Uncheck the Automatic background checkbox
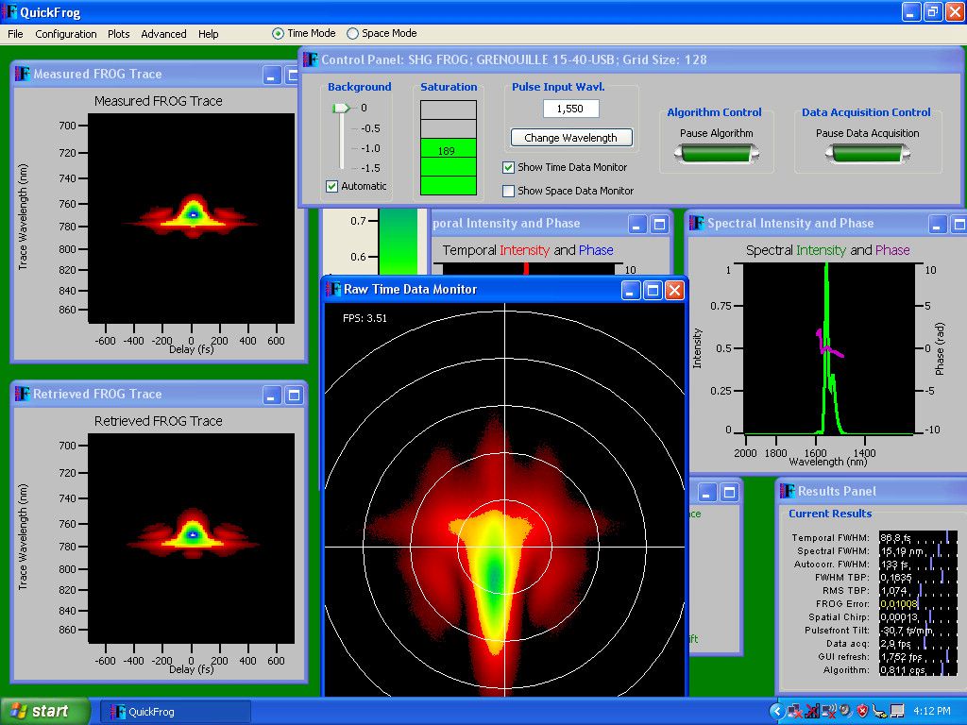This screenshot has height=725, width=967. point(331,187)
